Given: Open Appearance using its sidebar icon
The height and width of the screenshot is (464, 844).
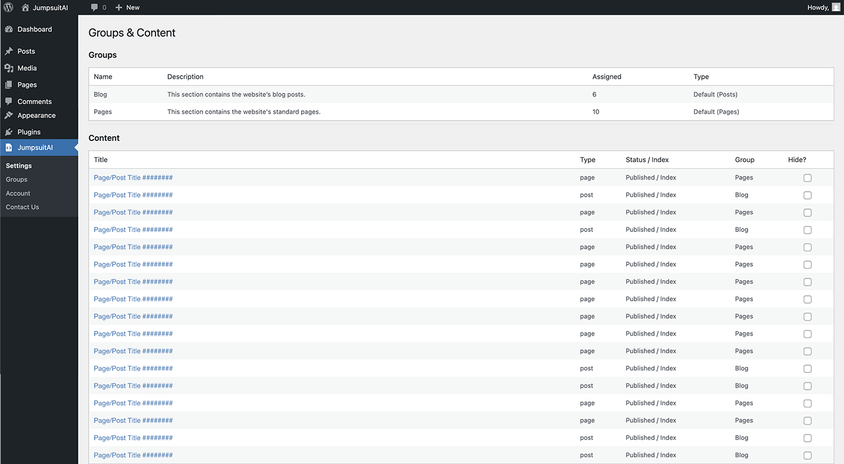Looking at the screenshot, I should 10,115.
